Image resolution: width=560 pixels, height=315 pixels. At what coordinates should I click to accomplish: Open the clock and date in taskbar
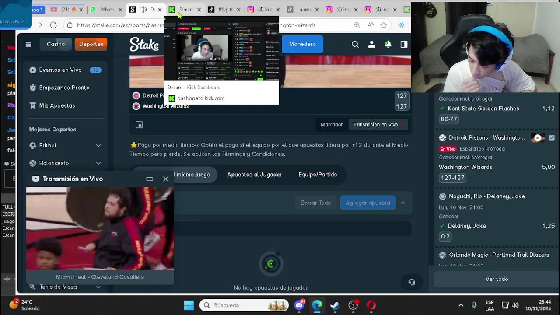coord(538,305)
